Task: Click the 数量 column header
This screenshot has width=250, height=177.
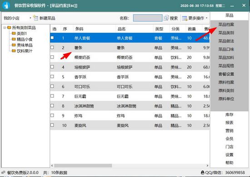Action: pyautogui.click(x=192, y=29)
